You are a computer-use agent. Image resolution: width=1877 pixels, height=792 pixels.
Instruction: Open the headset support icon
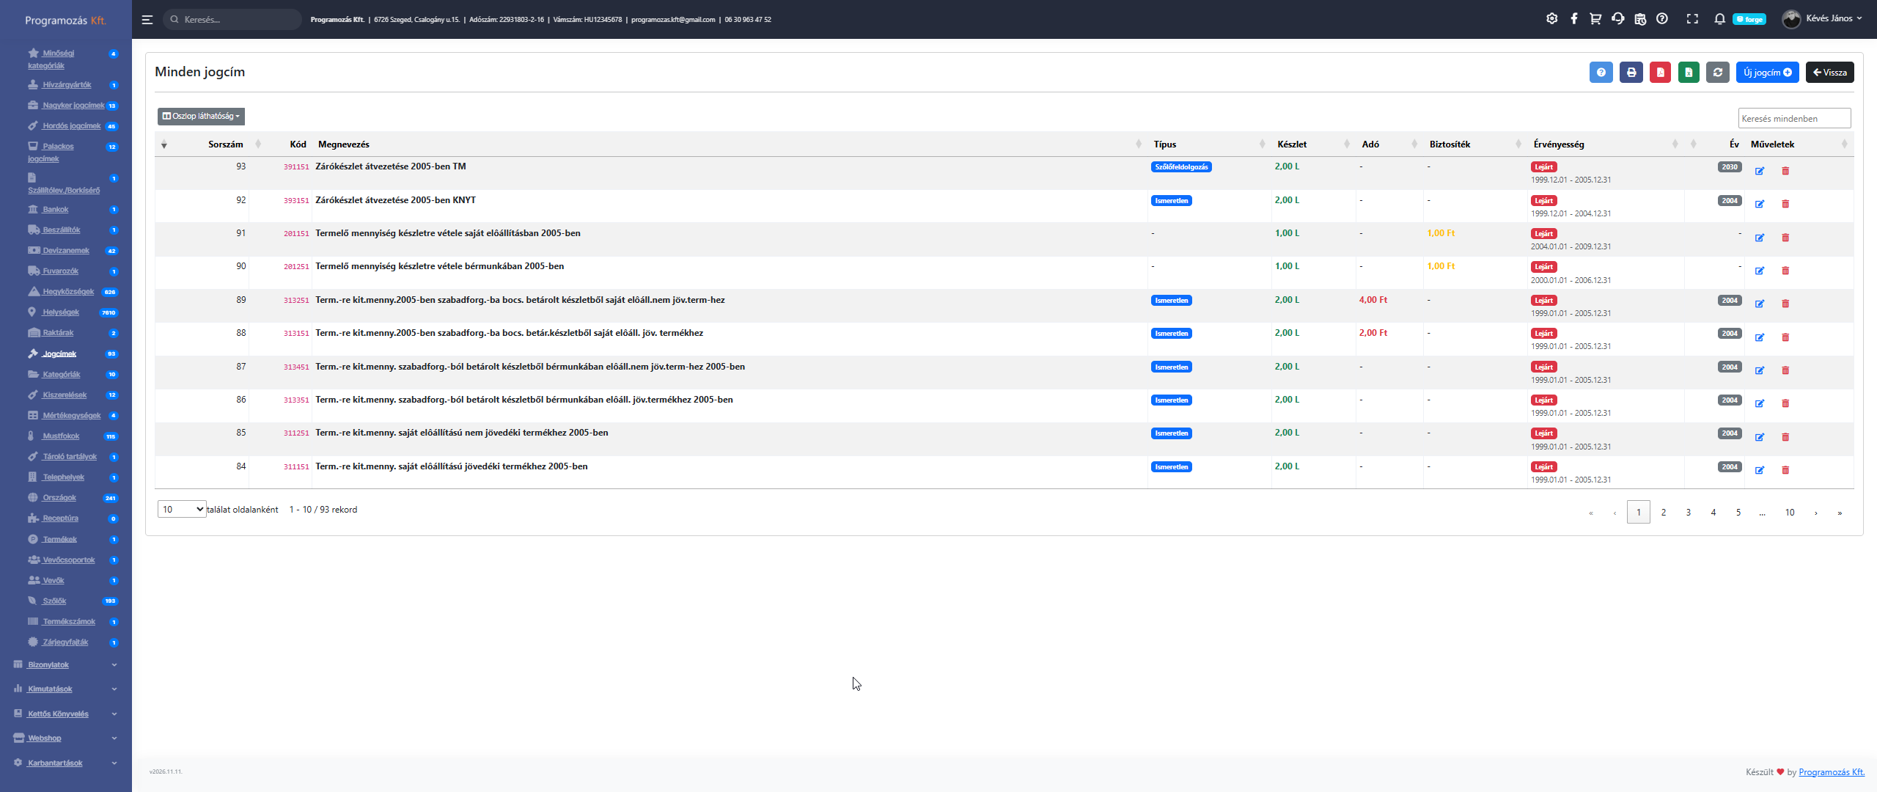[x=1618, y=19]
